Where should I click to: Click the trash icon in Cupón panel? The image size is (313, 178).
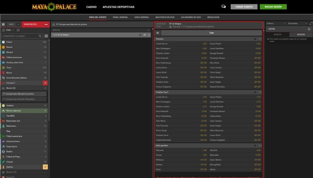click(309, 29)
